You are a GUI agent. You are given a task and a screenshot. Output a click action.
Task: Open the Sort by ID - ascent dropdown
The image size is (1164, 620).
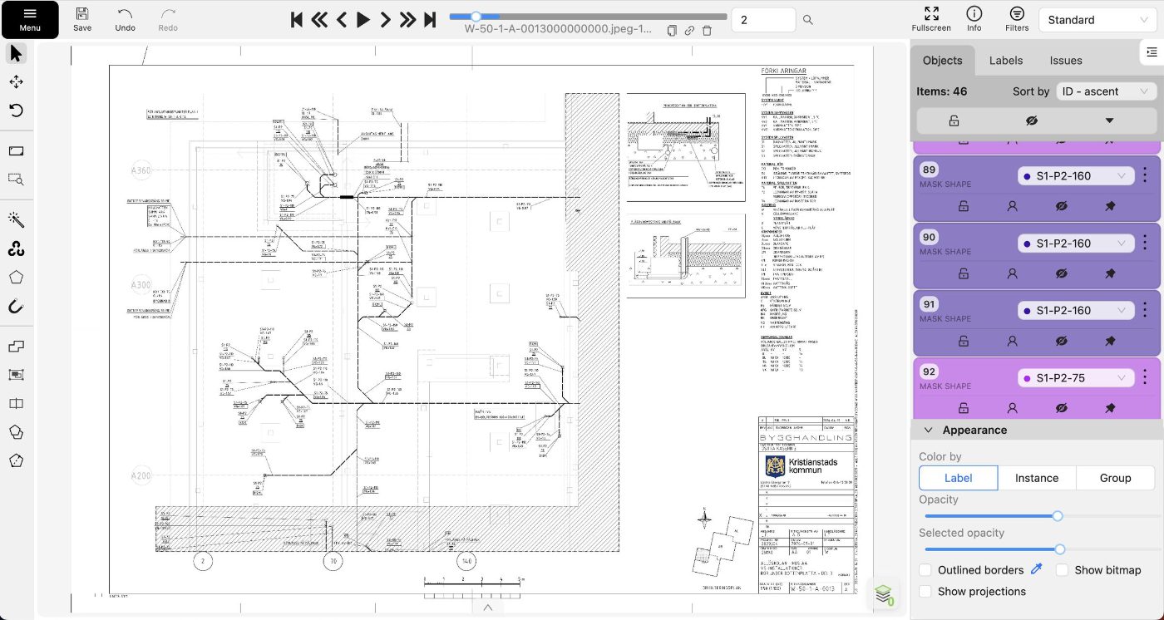(1106, 91)
